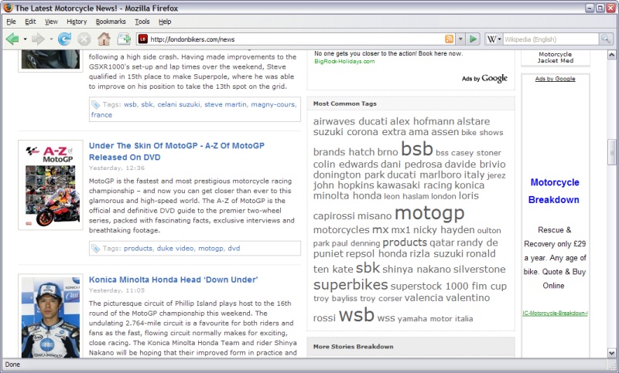This screenshot has height=373, width=619.
Task: Click the Firefox logo in the title bar
Action: tap(8, 8)
